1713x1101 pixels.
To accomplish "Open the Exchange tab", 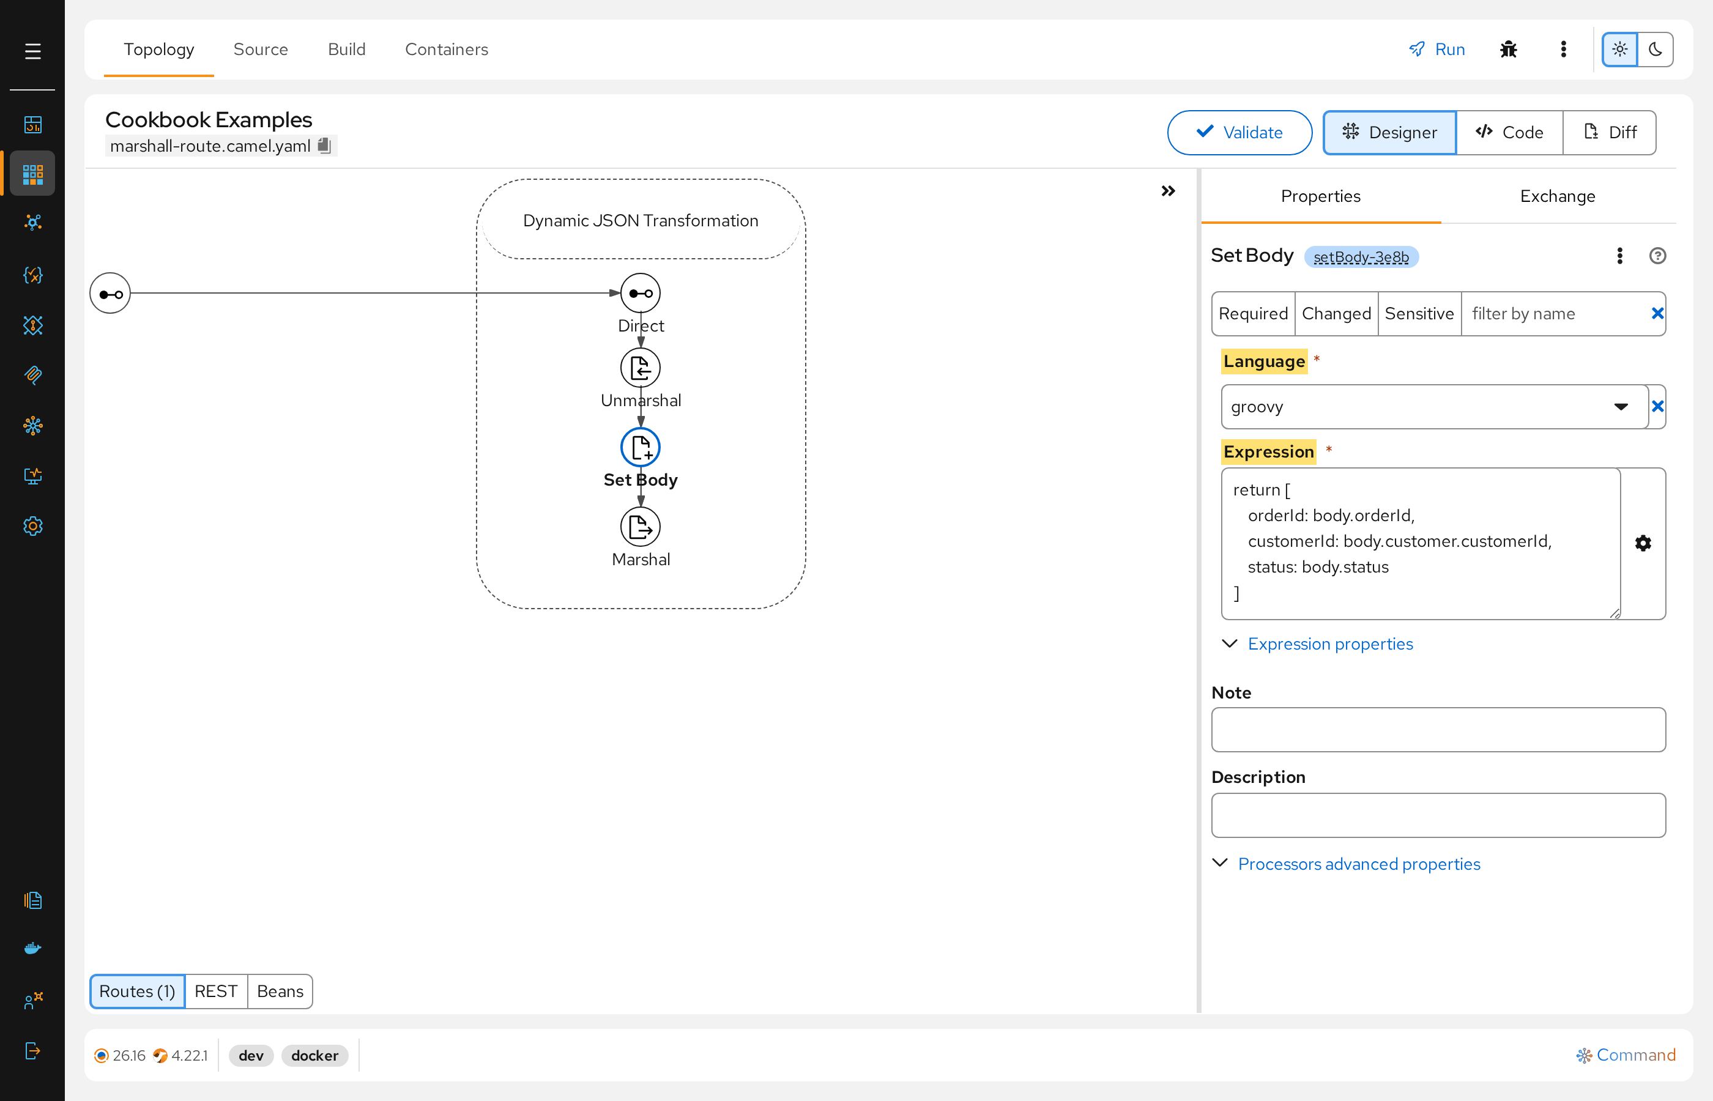I will [x=1557, y=196].
